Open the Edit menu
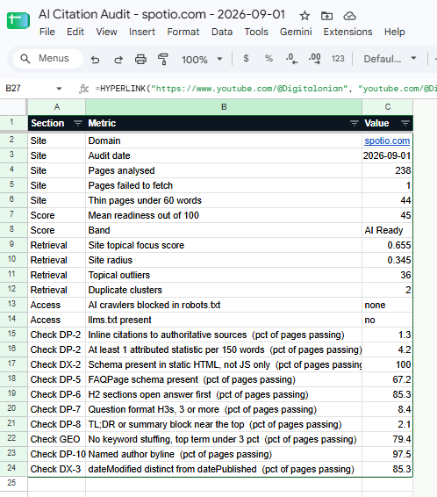Image resolution: width=437 pixels, height=497 pixels. pyautogui.click(x=75, y=32)
